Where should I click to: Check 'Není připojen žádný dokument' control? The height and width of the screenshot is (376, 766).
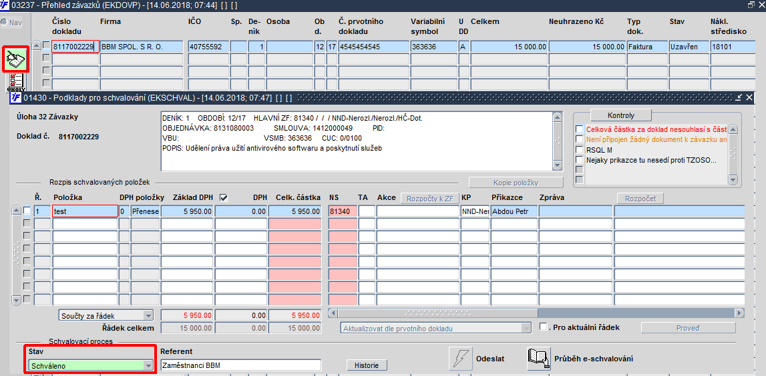(x=580, y=139)
